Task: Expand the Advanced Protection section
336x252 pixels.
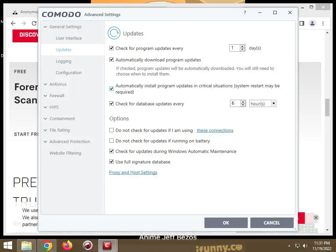Action: (x=45, y=142)
